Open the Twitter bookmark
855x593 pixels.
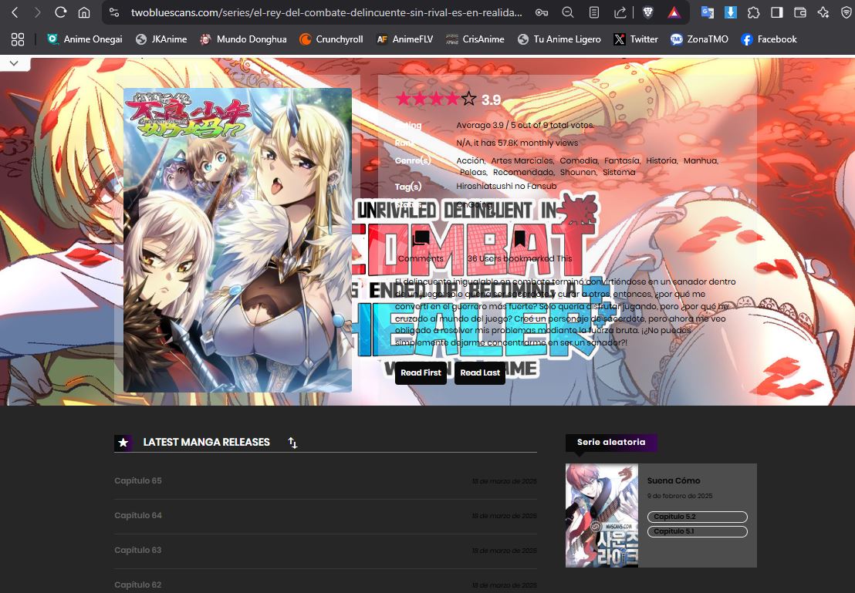coord(636,39)
